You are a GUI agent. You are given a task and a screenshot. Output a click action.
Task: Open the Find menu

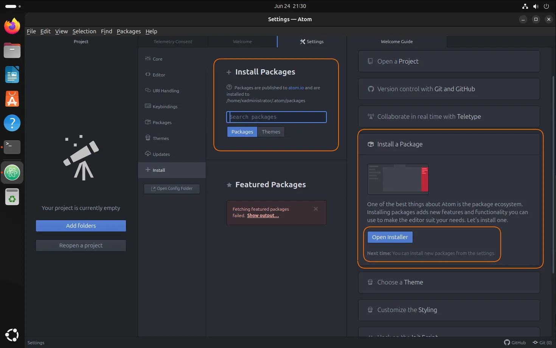pos(106,31)
